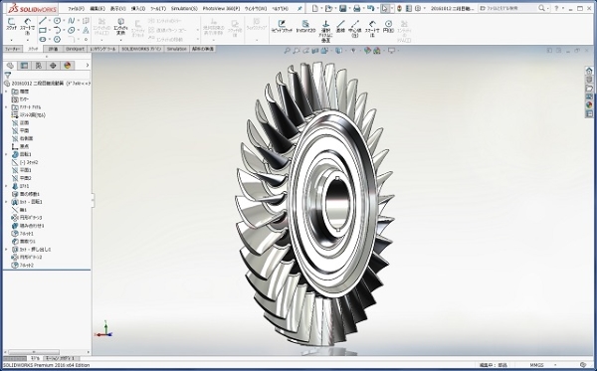
Task: Open the DisplayManager color ball tab
Action: 68,66
